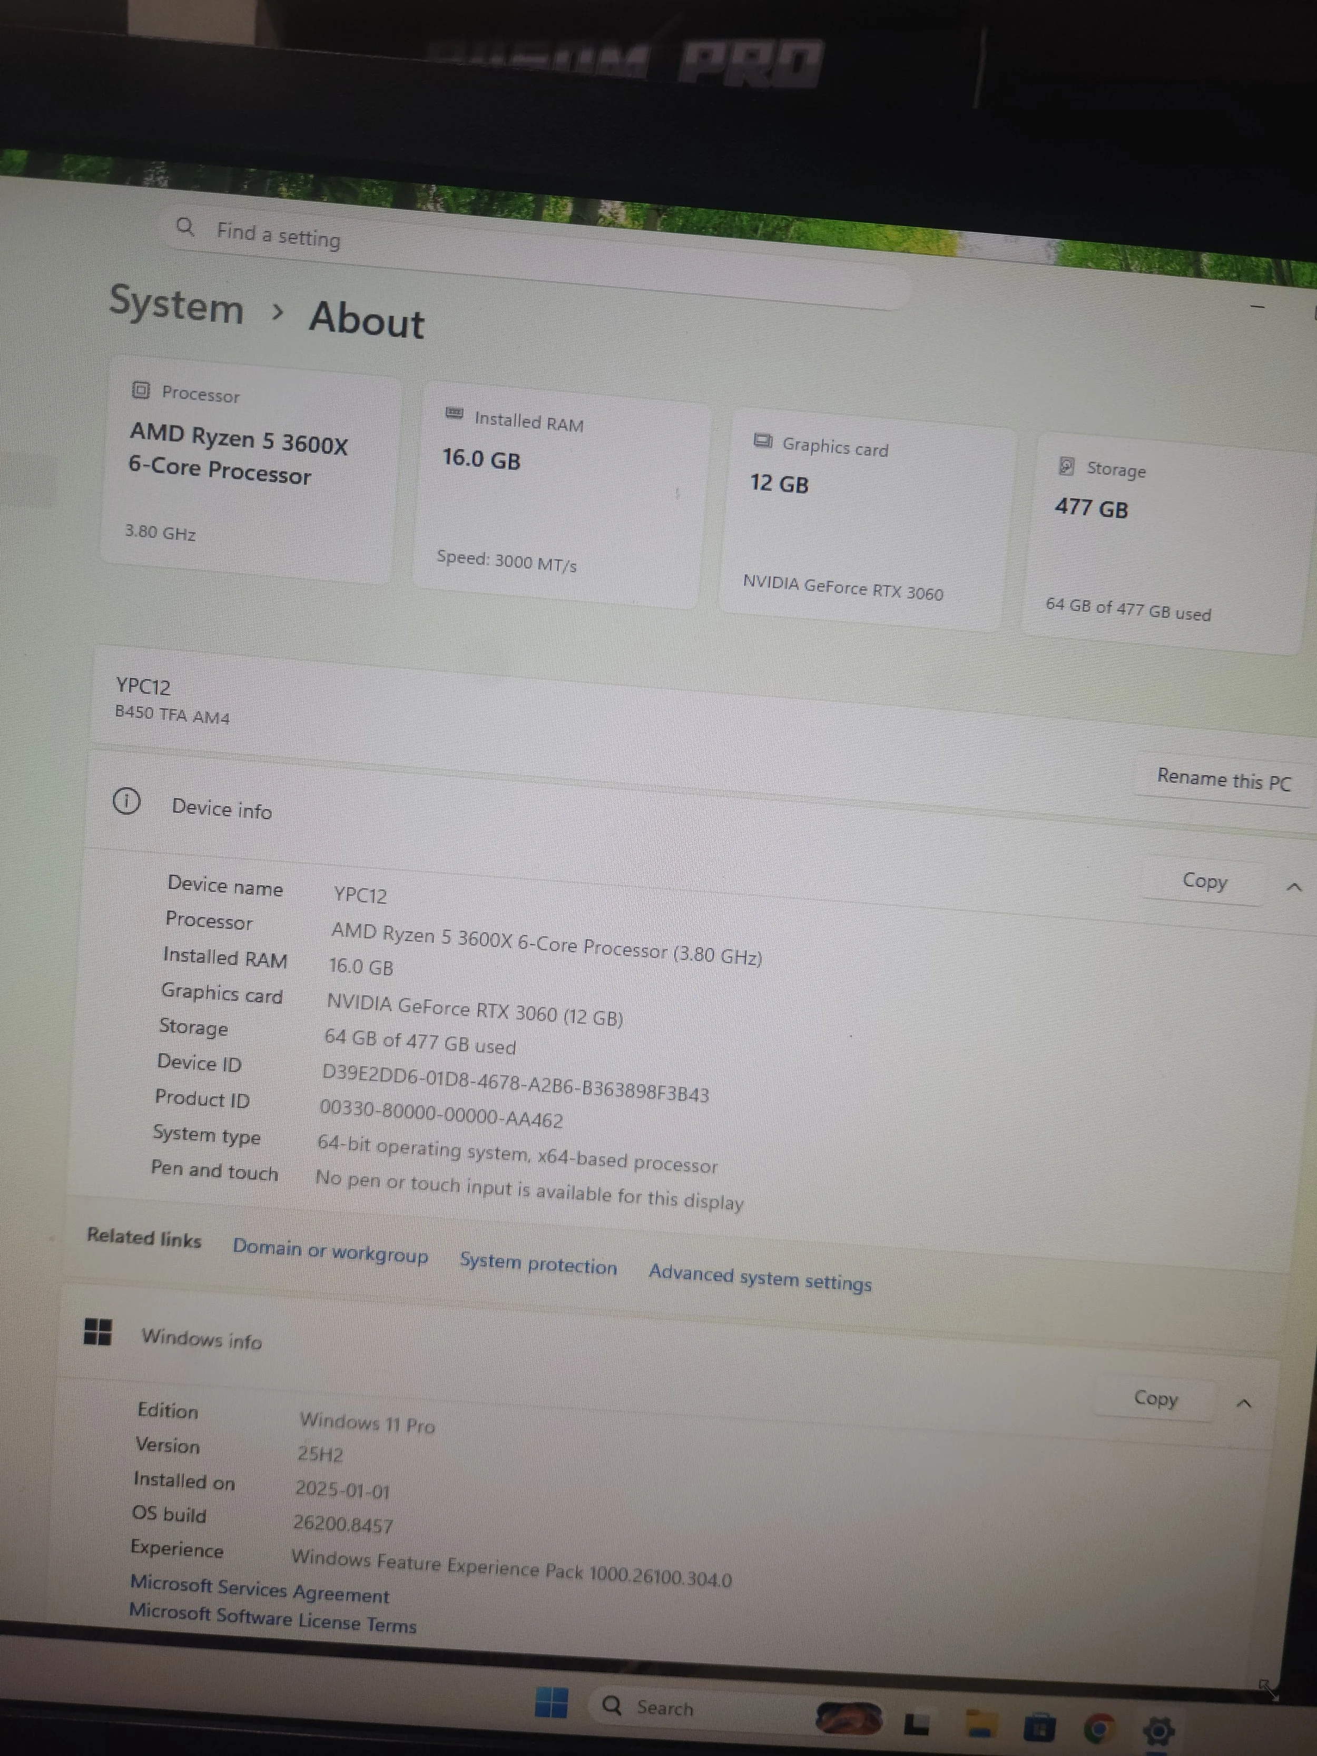1317x1756 pixels.
Task: Minimize the Settings window
Action: [1257, 307]
